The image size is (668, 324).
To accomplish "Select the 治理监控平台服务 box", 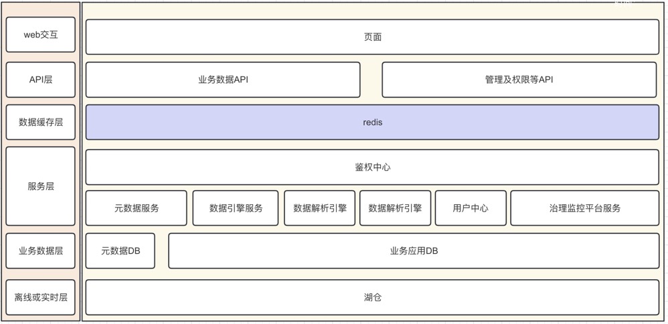I will coord(584,208).
